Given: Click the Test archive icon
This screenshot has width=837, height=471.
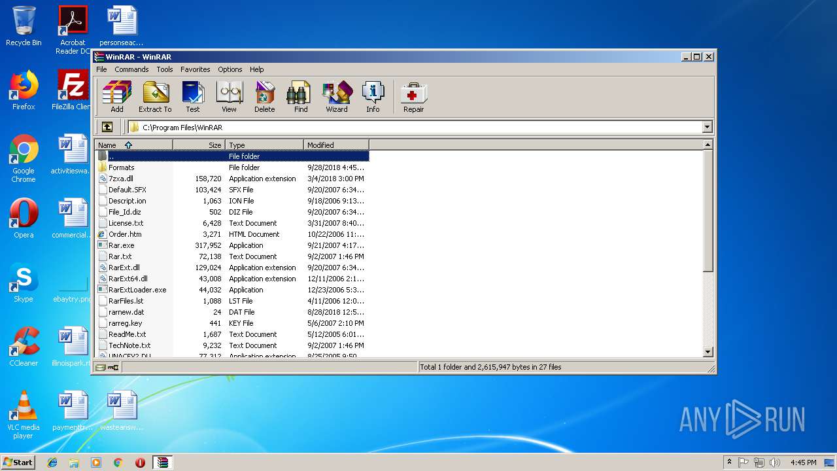Looking at the screenshot, I should click(193, 97).
